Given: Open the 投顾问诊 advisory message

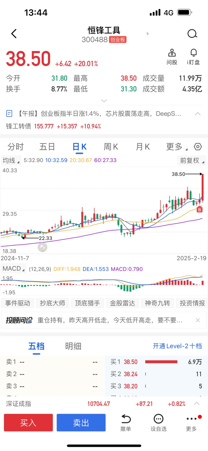Looking at the screenshot, I should coord(110,320).
